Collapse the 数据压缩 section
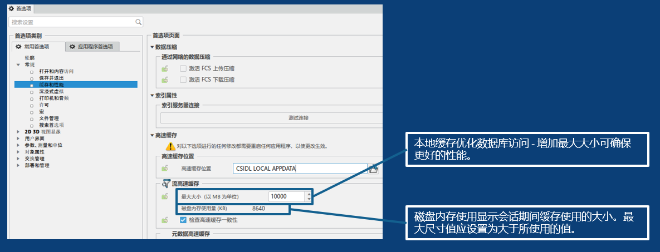The image size is (660, 252). [x=152, y=47]
